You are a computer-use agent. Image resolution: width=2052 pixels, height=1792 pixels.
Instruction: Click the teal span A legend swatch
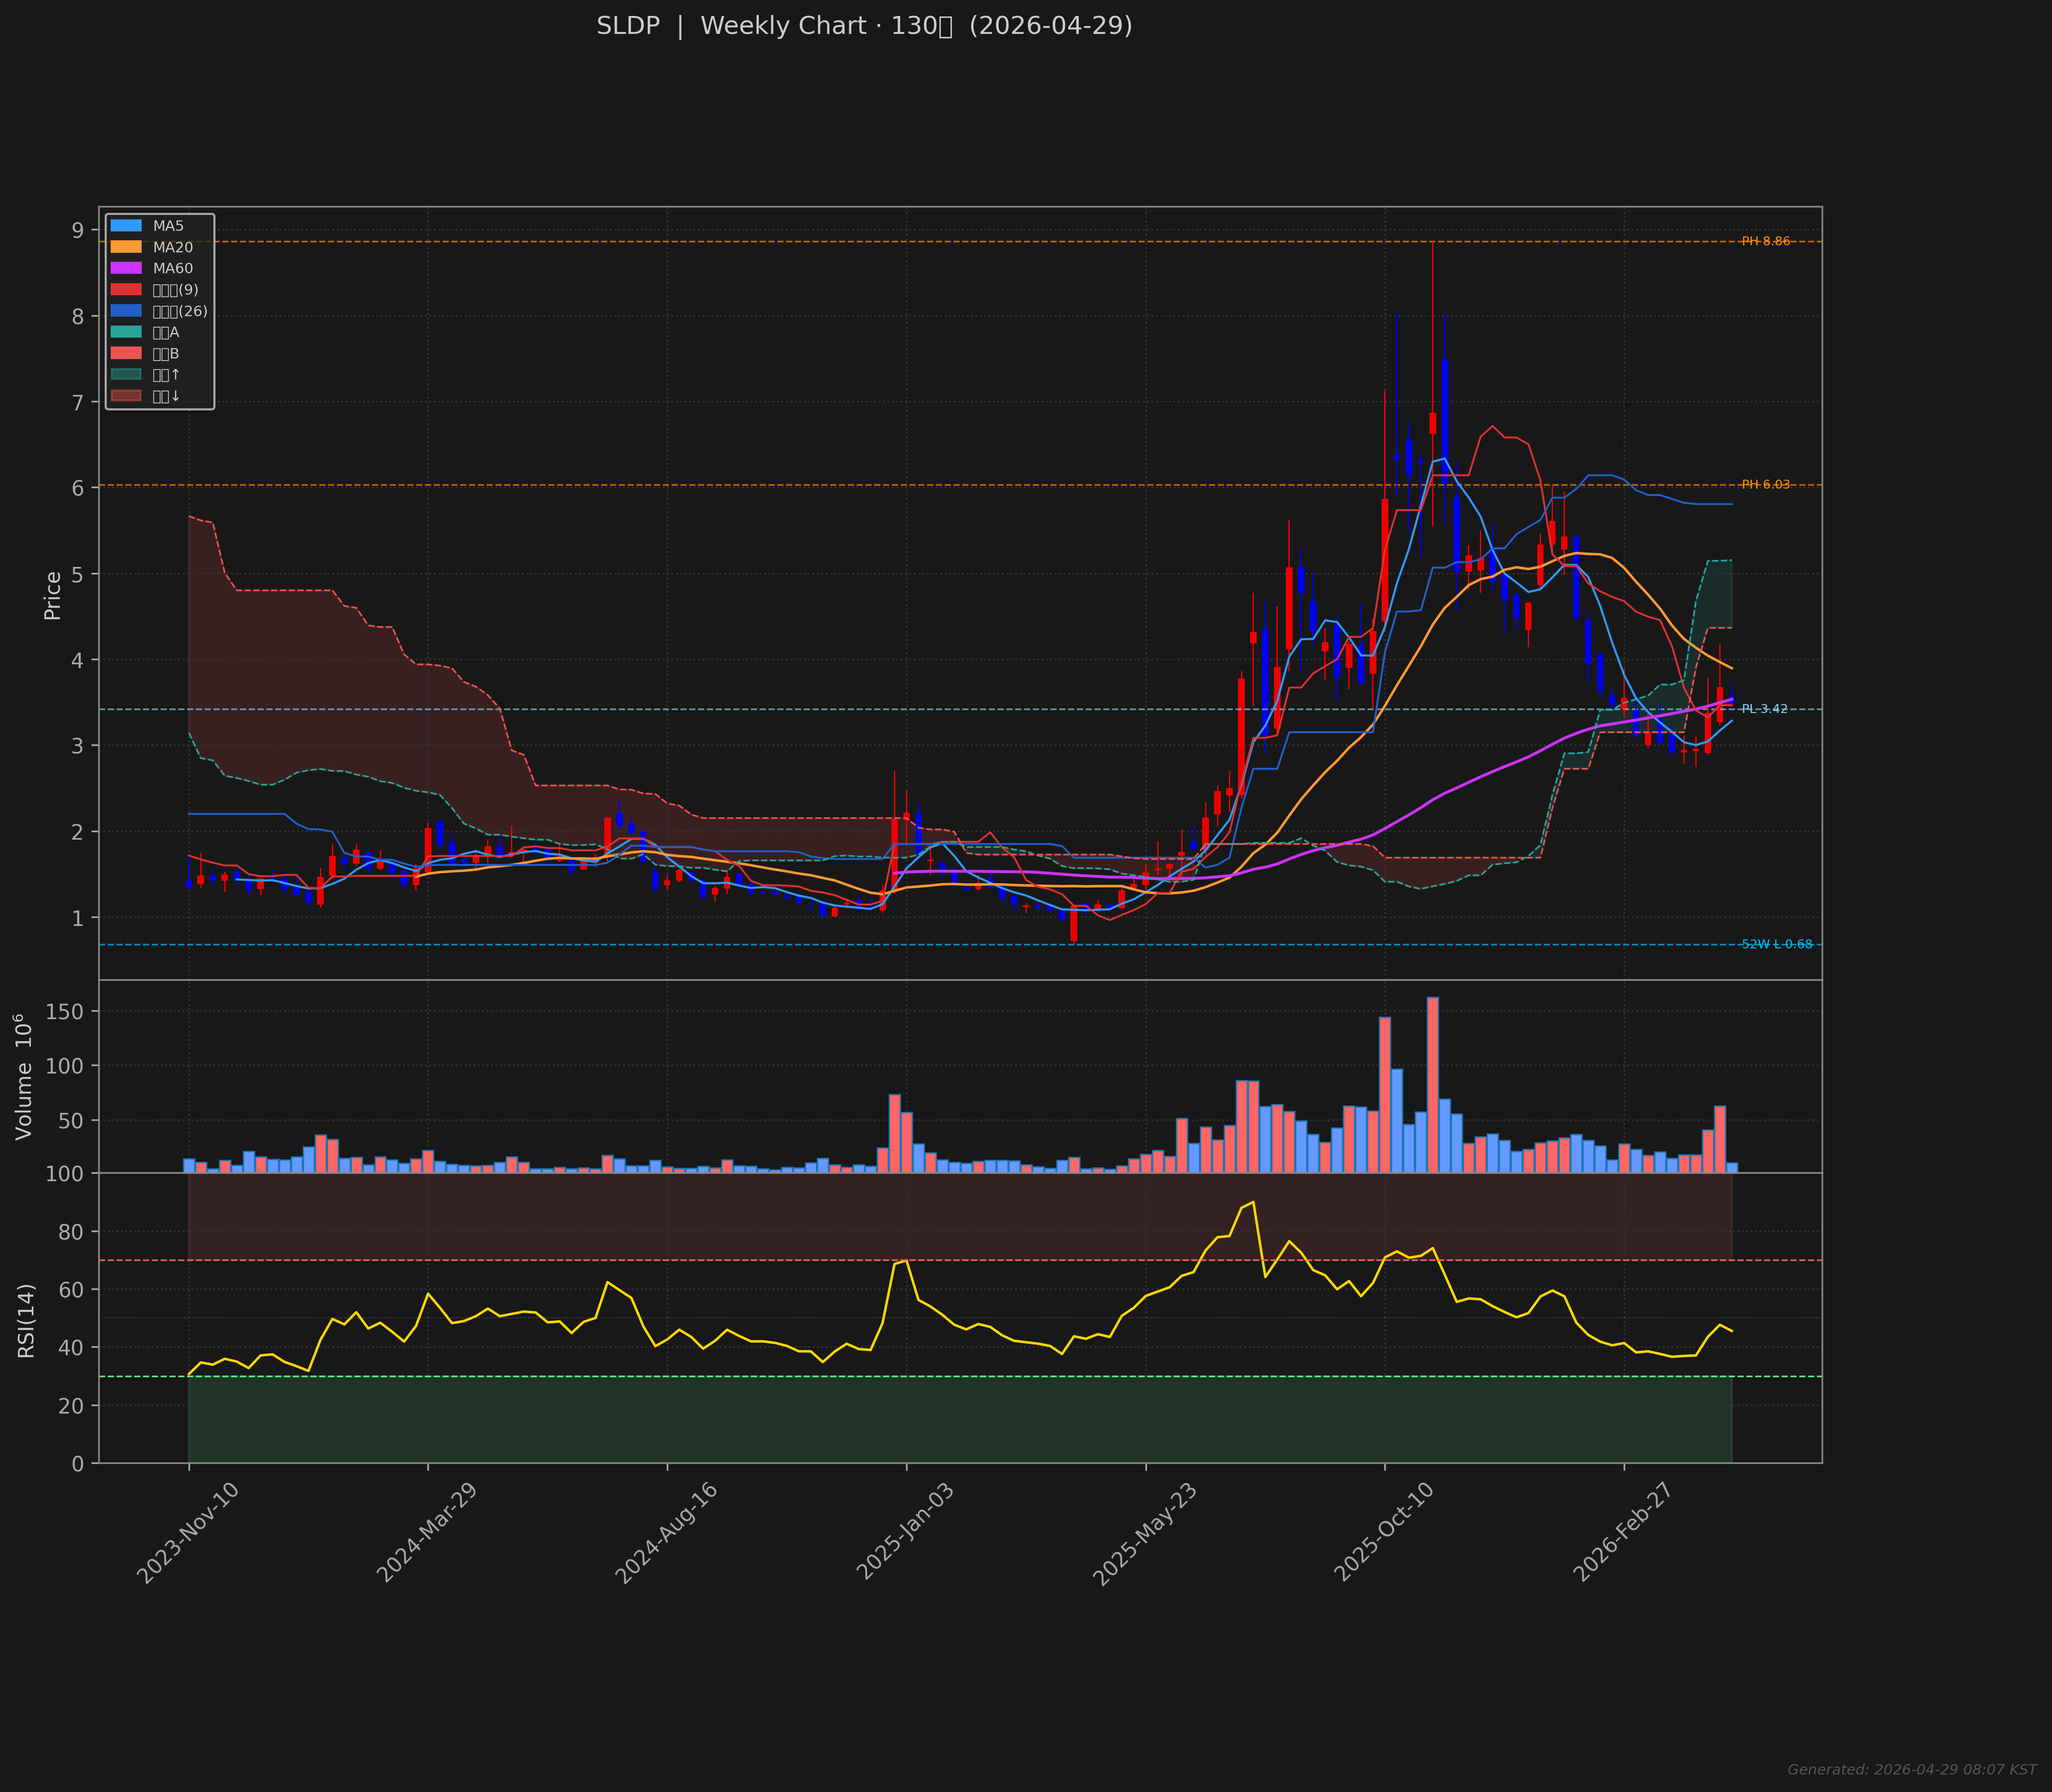(126, 332)
